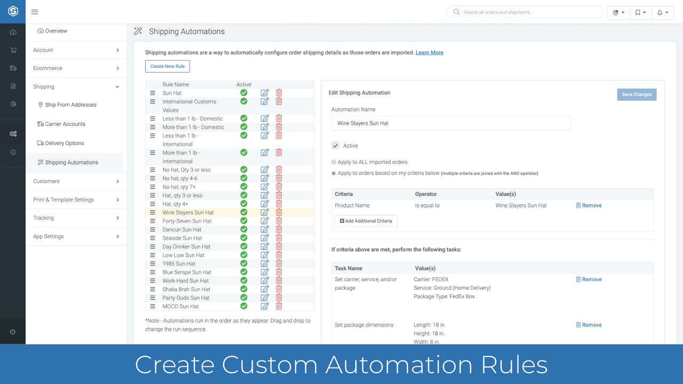Edit the 'Dancun Sun Hat' rule via pencil icon
Screen dimensions: 683x384
tap(265, 229)
